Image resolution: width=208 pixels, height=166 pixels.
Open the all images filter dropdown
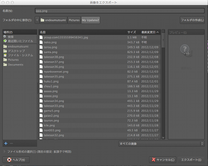pos(161,144)
